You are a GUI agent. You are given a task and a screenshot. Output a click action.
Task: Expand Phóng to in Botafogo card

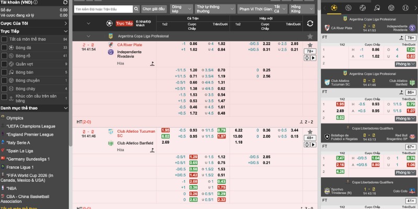point(405,173)
